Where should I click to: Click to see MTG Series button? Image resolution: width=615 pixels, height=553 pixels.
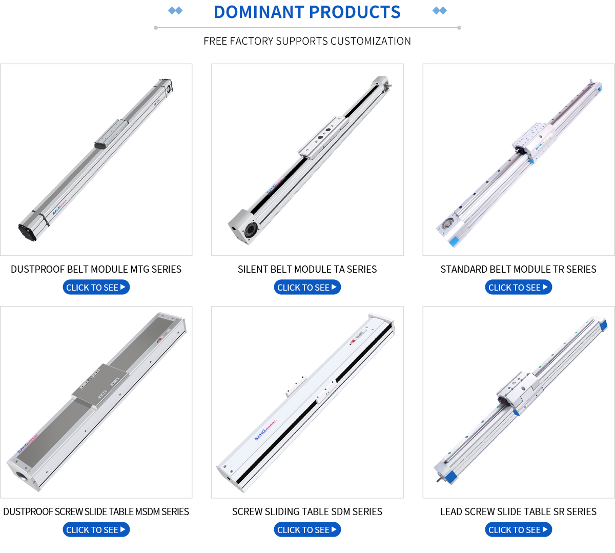(96, 288)
